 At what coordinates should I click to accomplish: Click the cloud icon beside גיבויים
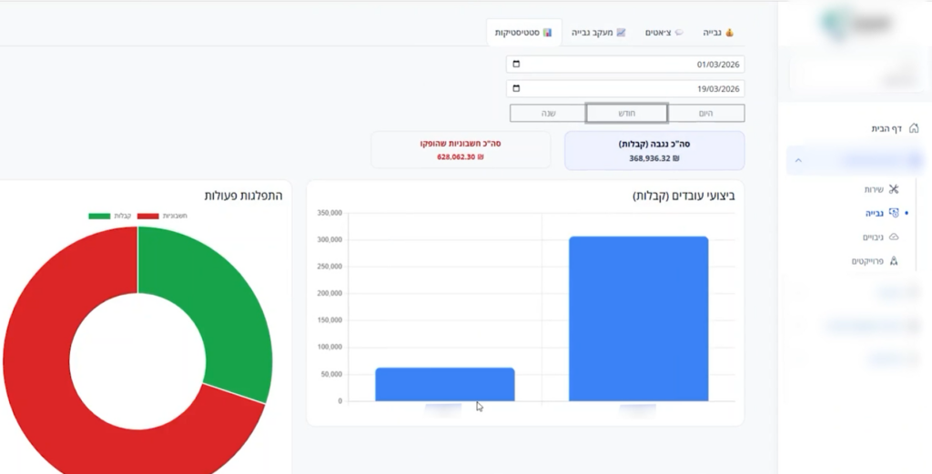(893, 237)
